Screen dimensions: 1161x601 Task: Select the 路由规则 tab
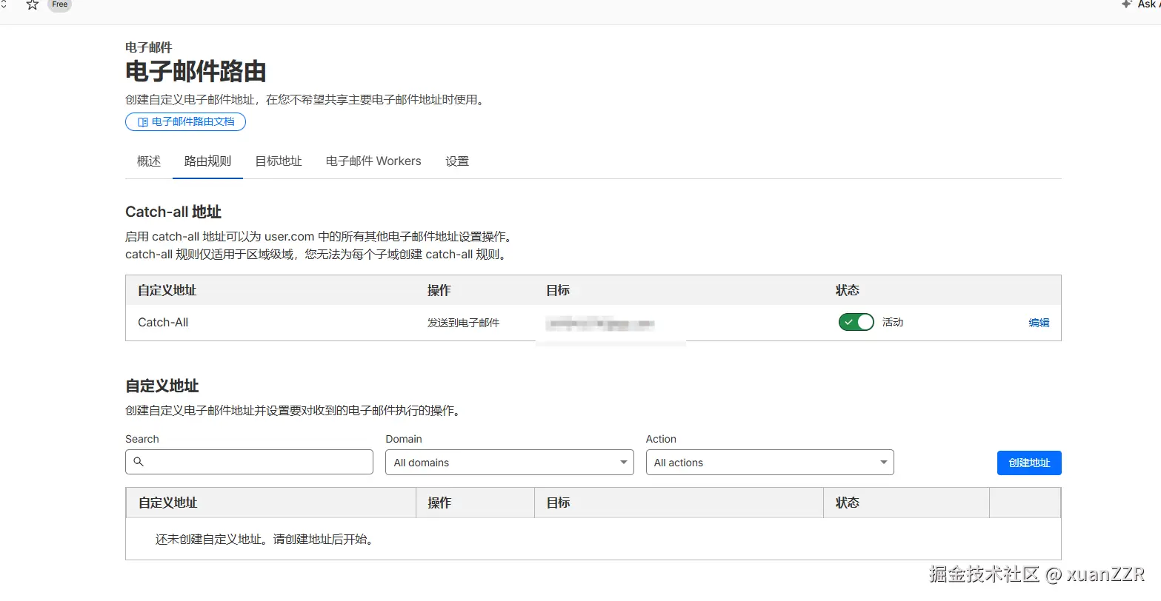207,161
